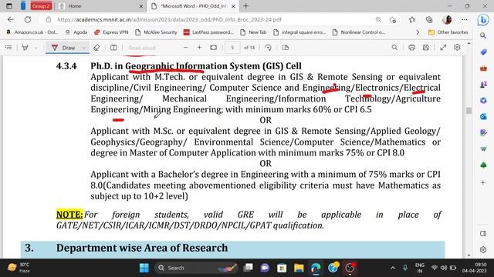The image size is (494, 277).
Task: Select the Highlight tool in PDF toolbar
Action: point(25,48)
